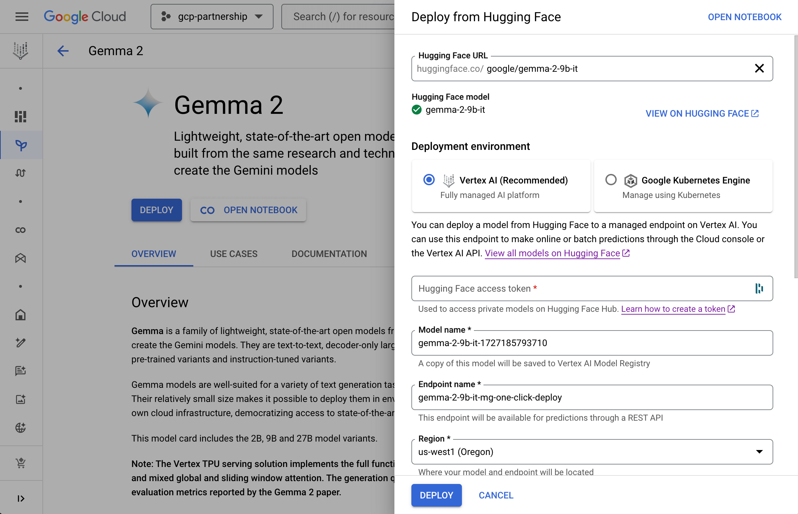The image size is (798, 514).
Task: Expand the sidebar with the bottom toggle arrow
Action: pos(21,498)
